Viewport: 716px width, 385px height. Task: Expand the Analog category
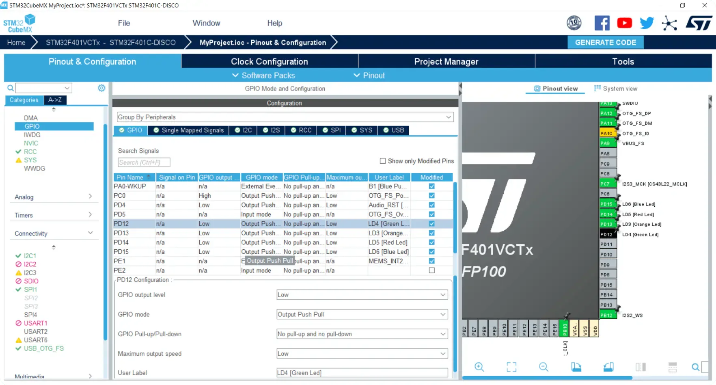coord(54,197)
